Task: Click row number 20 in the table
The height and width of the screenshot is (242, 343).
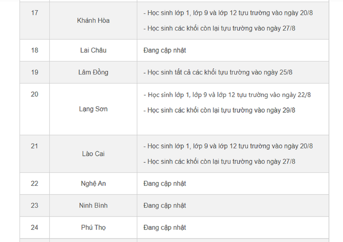Action: coord(34,94)
